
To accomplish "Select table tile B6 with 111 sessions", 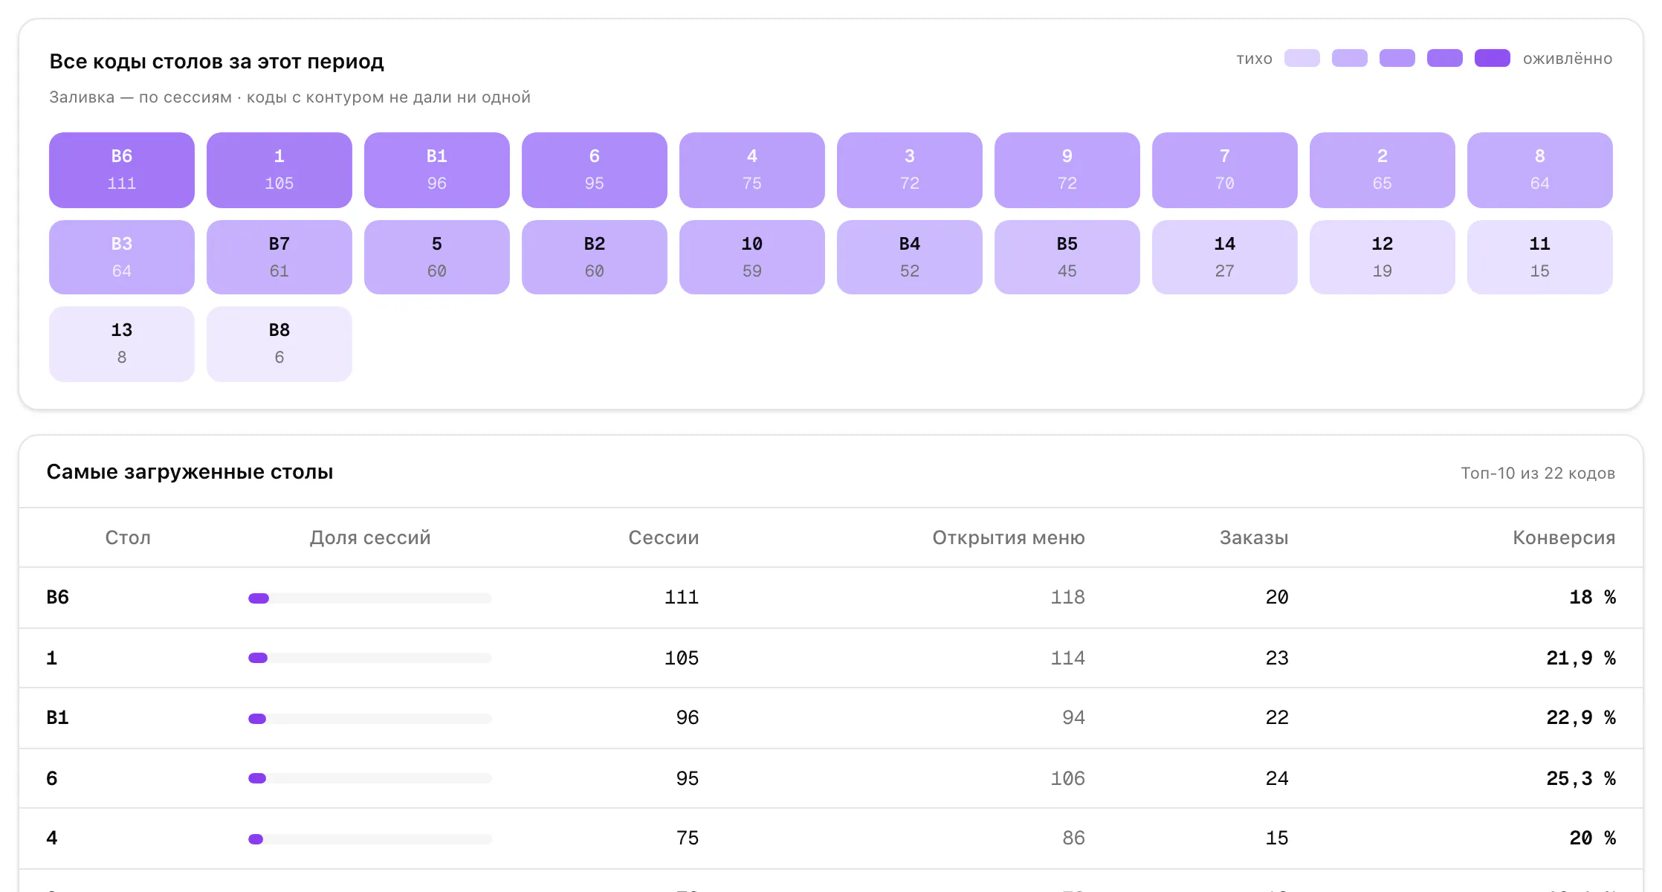I will coord(122,170).
